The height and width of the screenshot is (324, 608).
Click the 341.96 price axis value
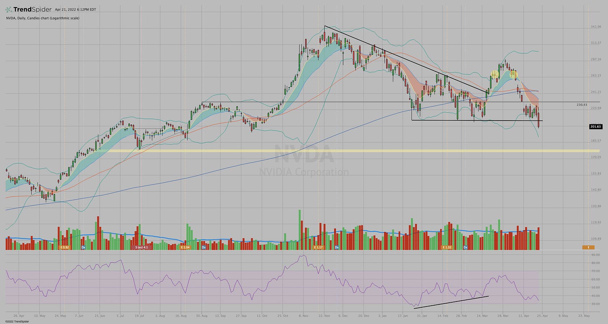click(595, 26)
